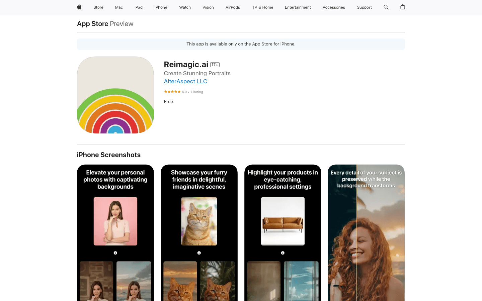Image resolution: width=482 pixels, height=301 pixels.
Task: Click the Reimagic.ai app title
Action: pyautogui.click(x=186, y=64)
